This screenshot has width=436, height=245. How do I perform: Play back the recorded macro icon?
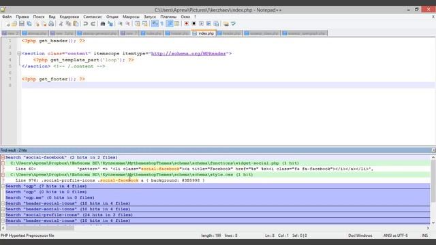pos(201,24)
